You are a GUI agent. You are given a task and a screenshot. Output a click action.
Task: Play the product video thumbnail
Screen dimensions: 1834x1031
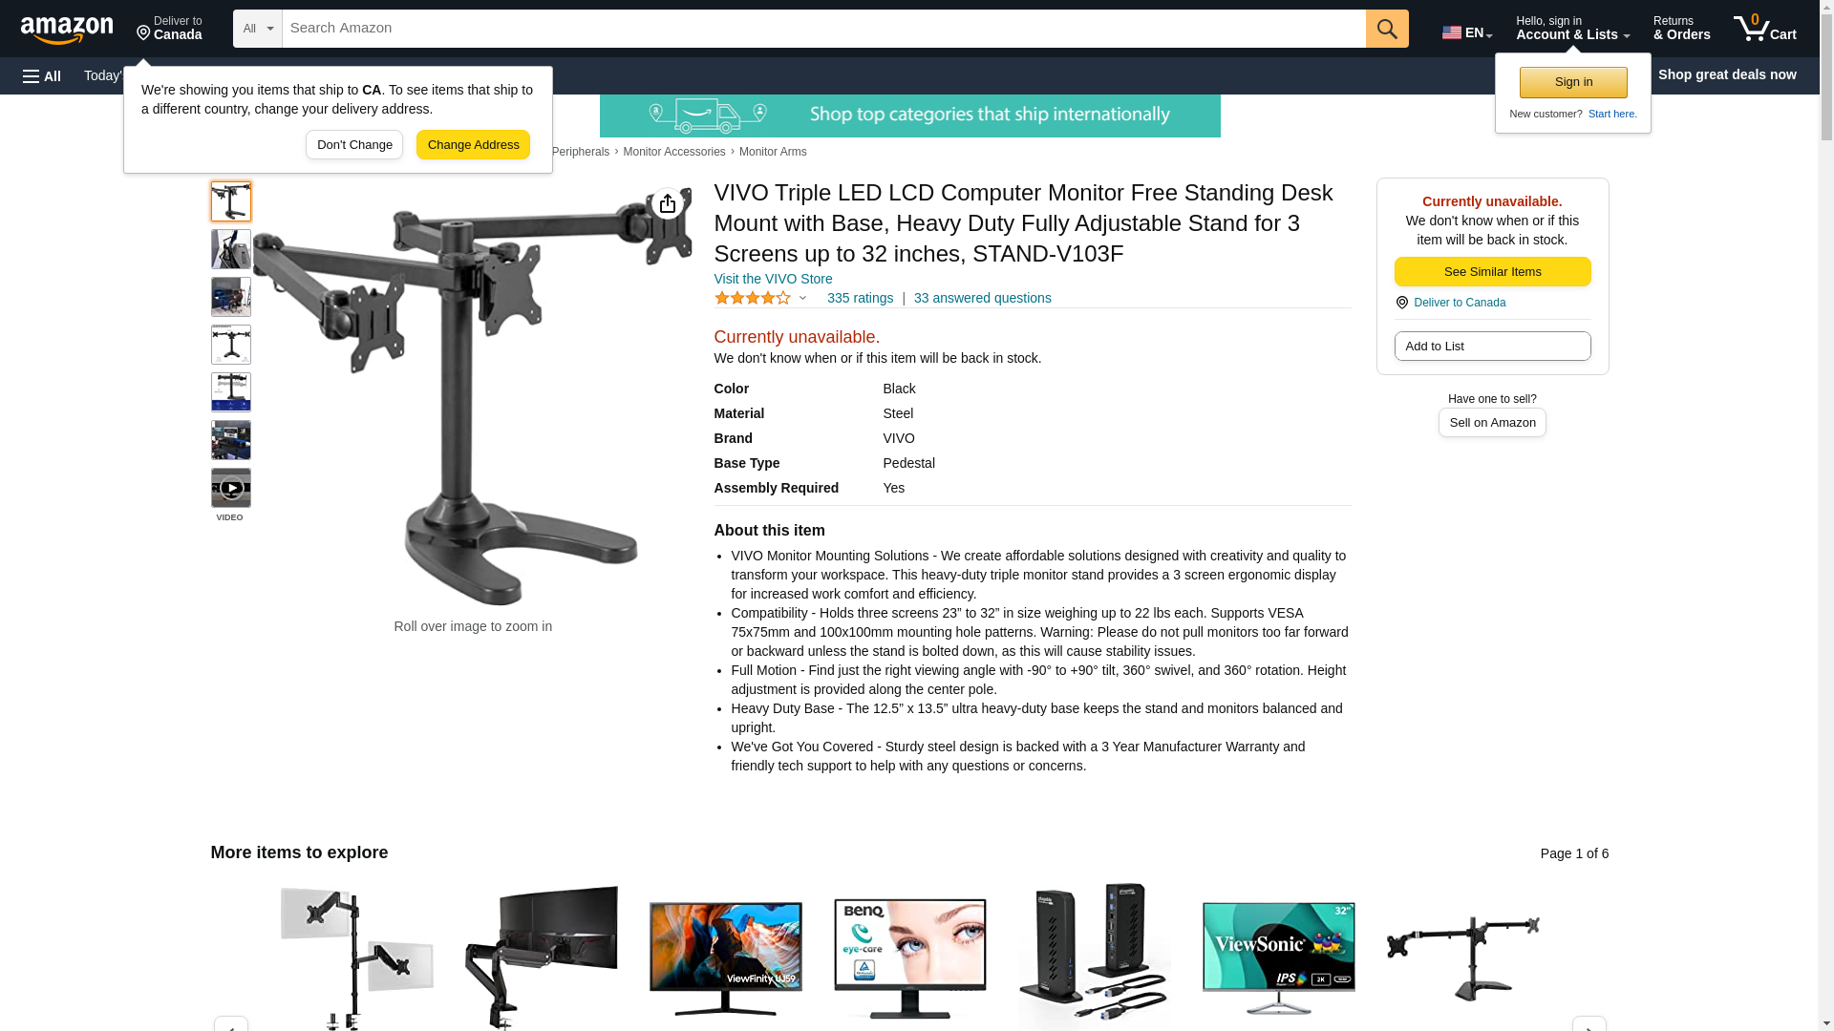click(230, 488)
